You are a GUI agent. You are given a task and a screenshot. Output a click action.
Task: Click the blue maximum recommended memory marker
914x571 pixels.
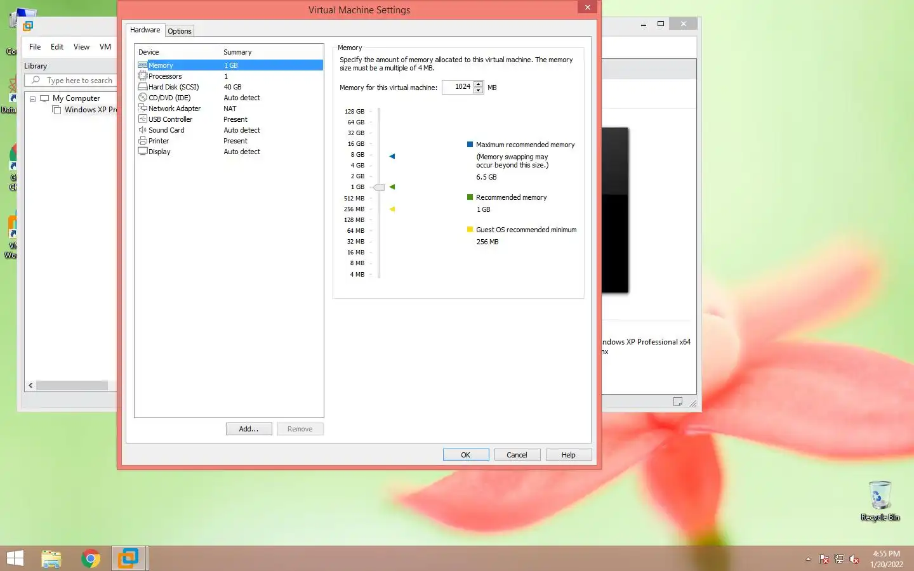(392, 156)
